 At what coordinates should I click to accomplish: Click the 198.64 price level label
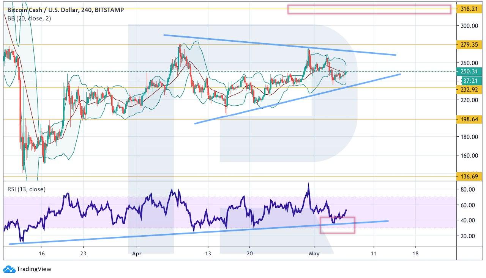tap(469, 119)
